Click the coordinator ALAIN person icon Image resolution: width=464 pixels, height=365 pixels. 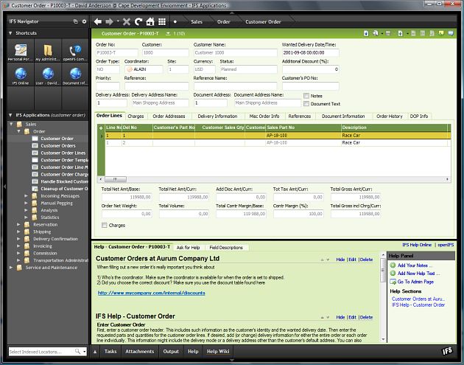[x=130, y=69]
